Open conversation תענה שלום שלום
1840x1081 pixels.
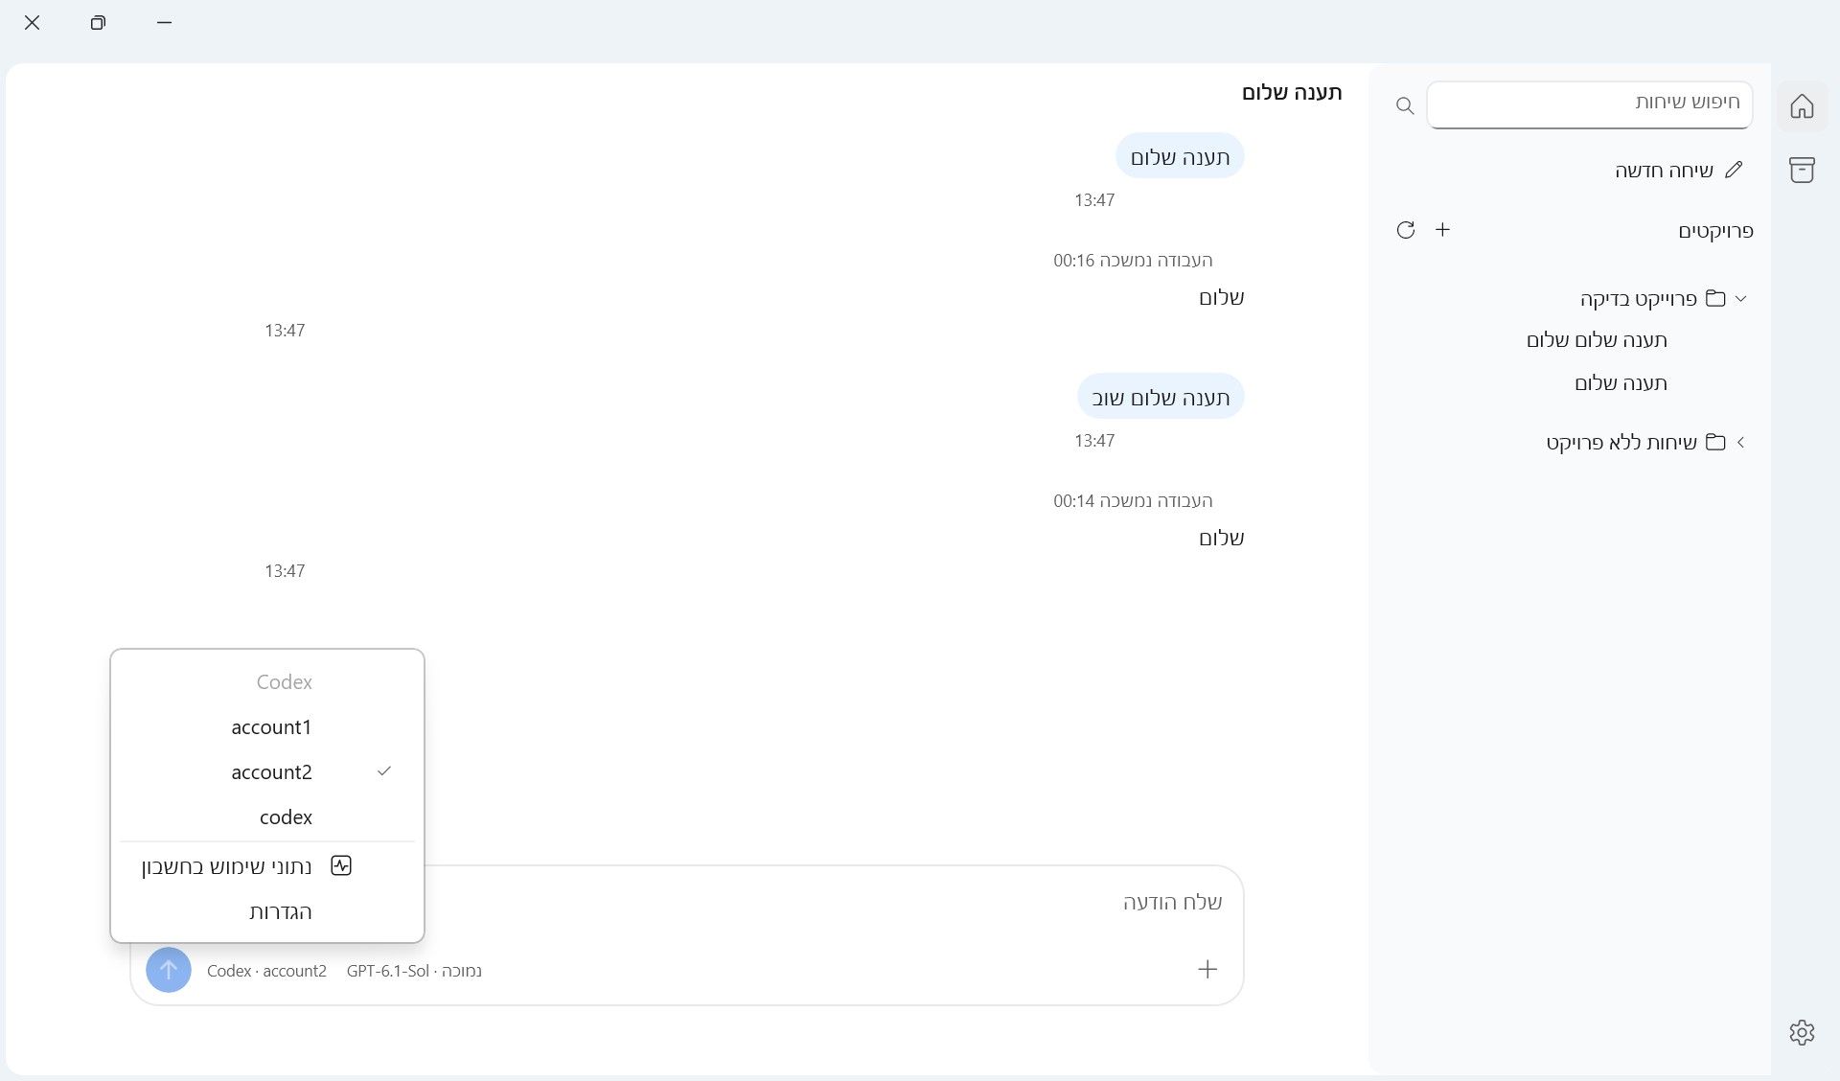tap(1597, 340)
